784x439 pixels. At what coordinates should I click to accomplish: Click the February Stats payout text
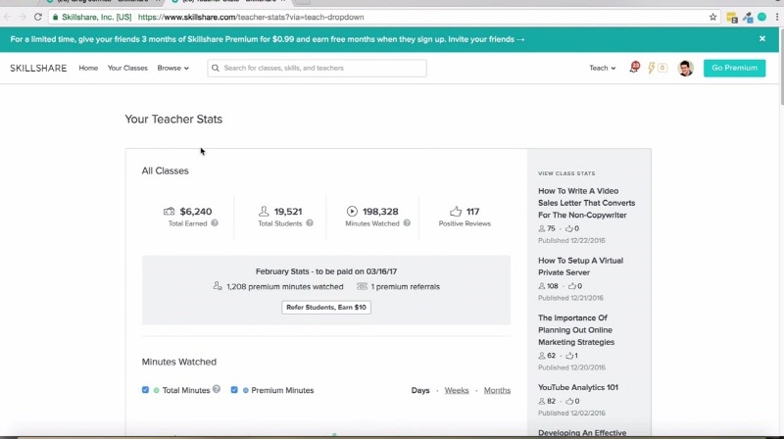(x=326, y=271)
